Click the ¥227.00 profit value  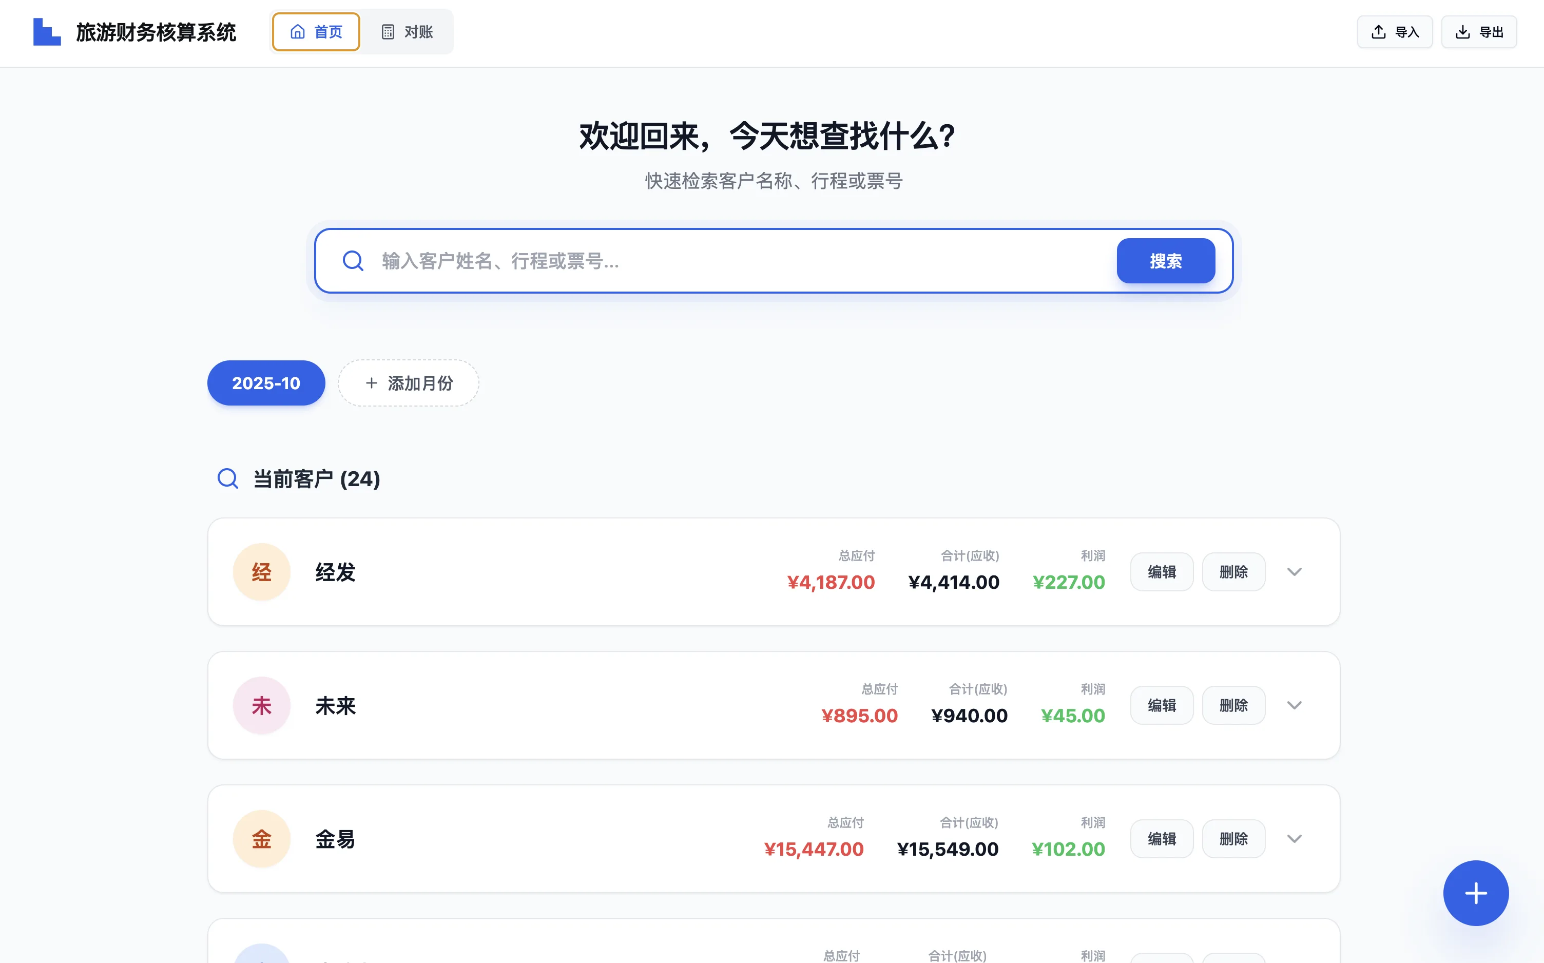[1069, 582]
